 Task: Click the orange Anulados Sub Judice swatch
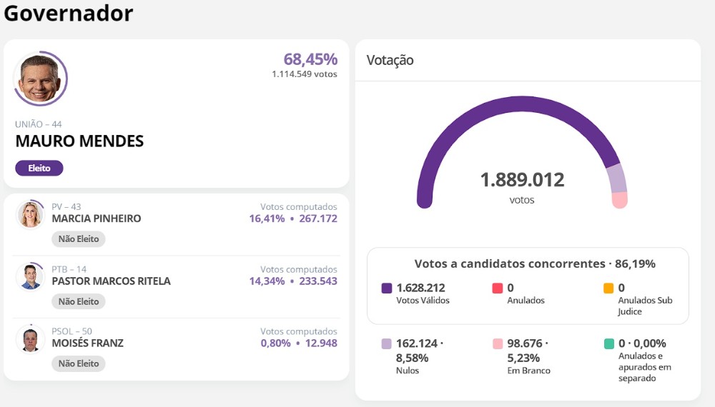[x=608, y=288]
